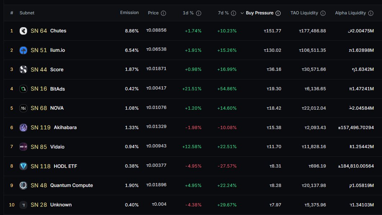
Task: Select the Akihabara subnet logo icon
Action: coord(23,128)
